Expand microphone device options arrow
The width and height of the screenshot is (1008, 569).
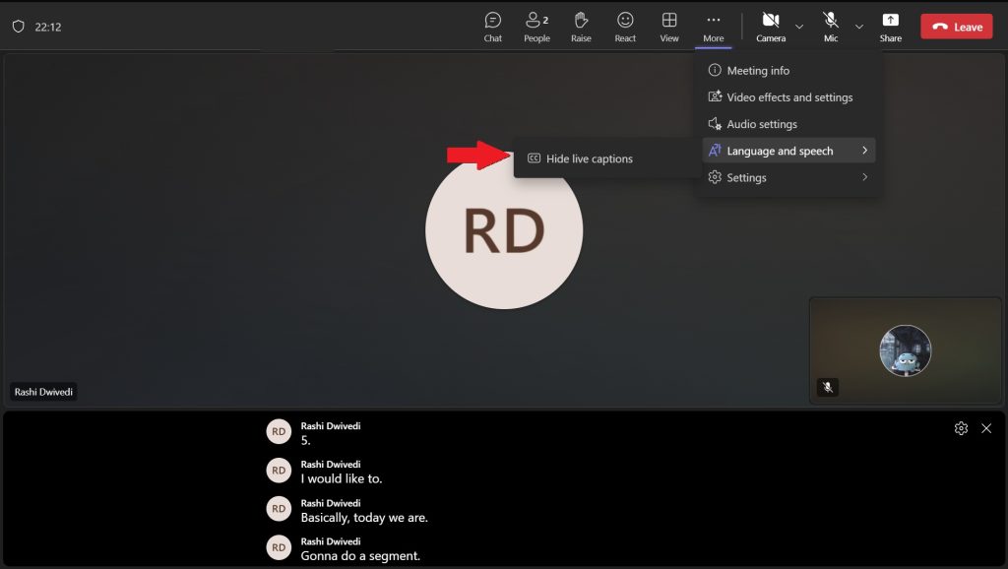[x=858, y=27]
